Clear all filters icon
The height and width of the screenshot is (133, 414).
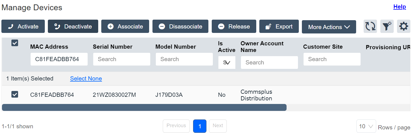(x=387, y=27)
